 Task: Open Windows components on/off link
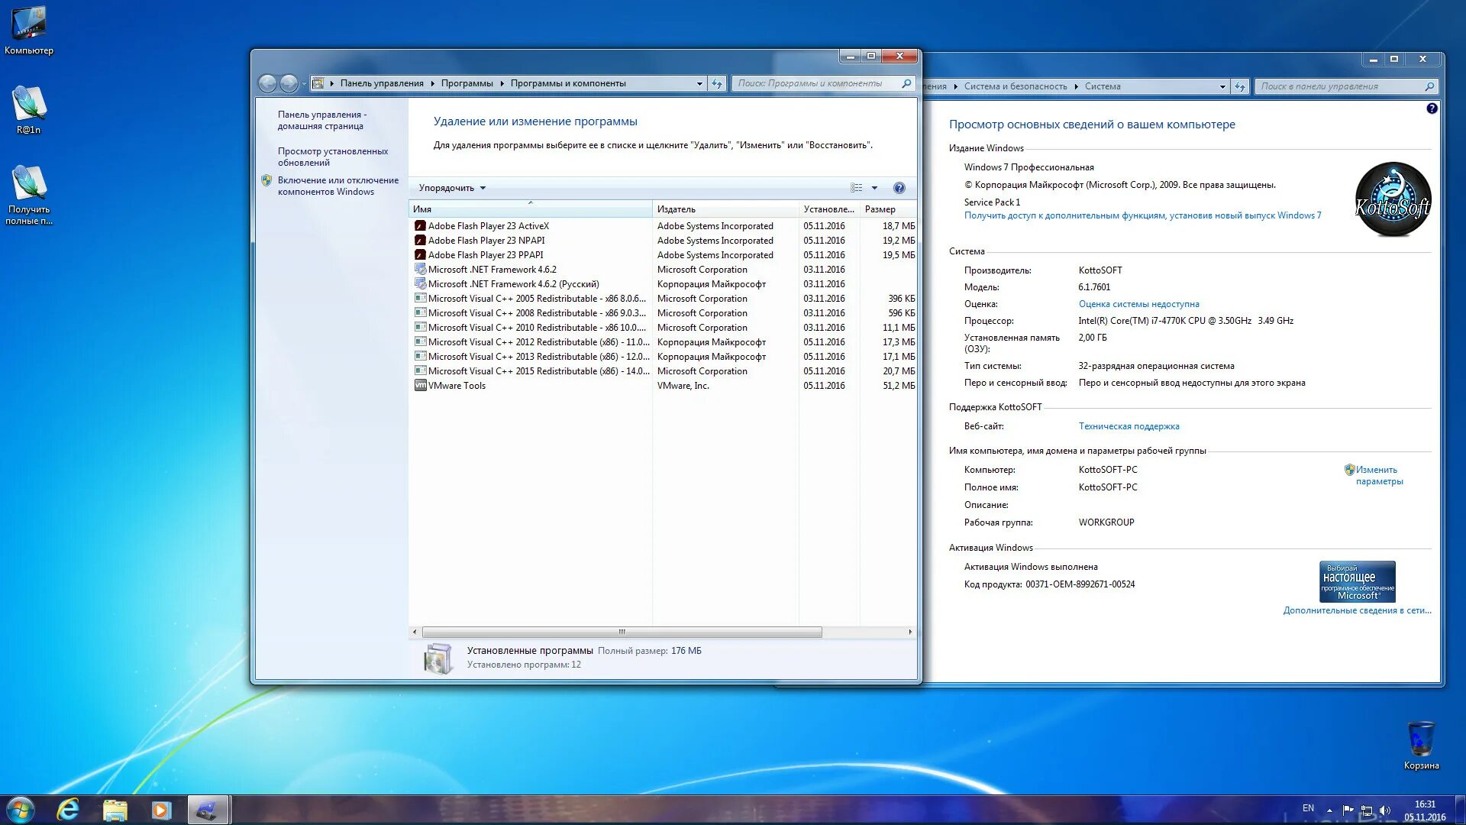coord(337,186)
